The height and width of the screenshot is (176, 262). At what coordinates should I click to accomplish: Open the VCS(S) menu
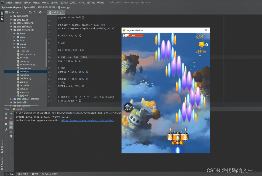(82, 2)
